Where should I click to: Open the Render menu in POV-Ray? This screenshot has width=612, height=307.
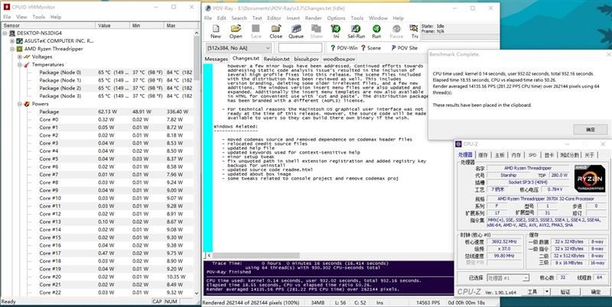[314, 18]
